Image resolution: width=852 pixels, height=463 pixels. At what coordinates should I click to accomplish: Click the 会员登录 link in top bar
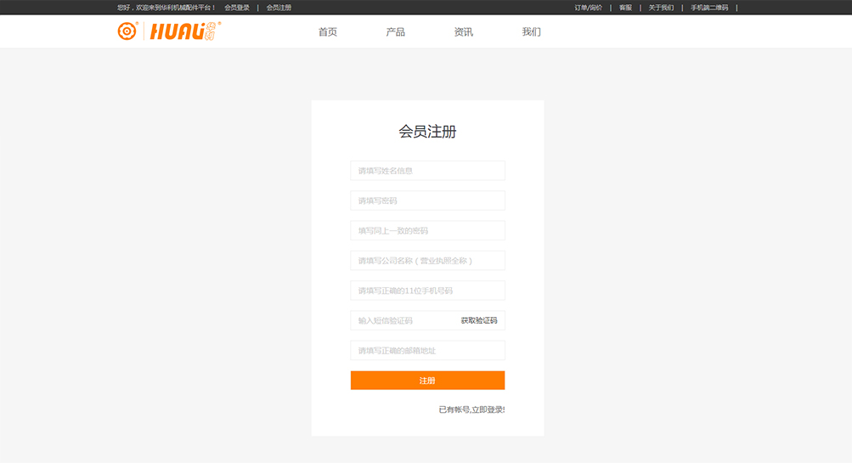coord(237,8)
